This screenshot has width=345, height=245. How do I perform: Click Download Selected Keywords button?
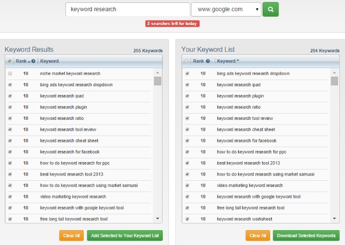[306, 235]
